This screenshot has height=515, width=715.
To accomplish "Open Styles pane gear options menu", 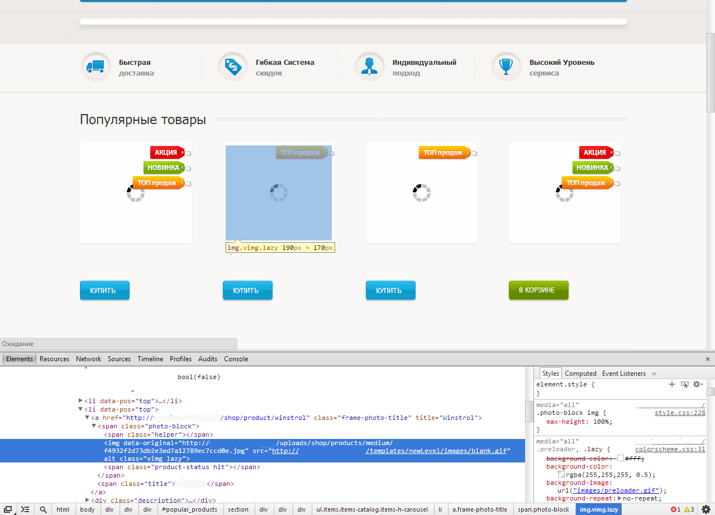I will 697,384.
